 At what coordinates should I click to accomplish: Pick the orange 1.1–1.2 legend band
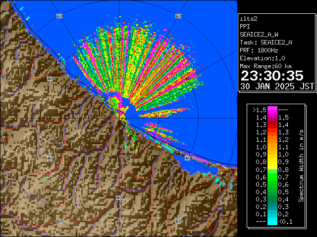(x=272, y=139)
